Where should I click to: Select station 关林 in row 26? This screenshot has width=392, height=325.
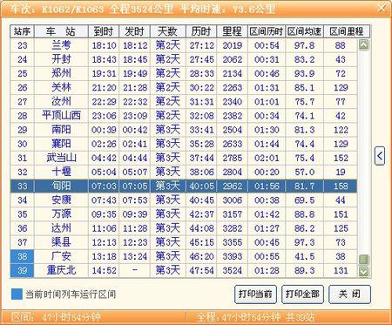click(61, 87)
